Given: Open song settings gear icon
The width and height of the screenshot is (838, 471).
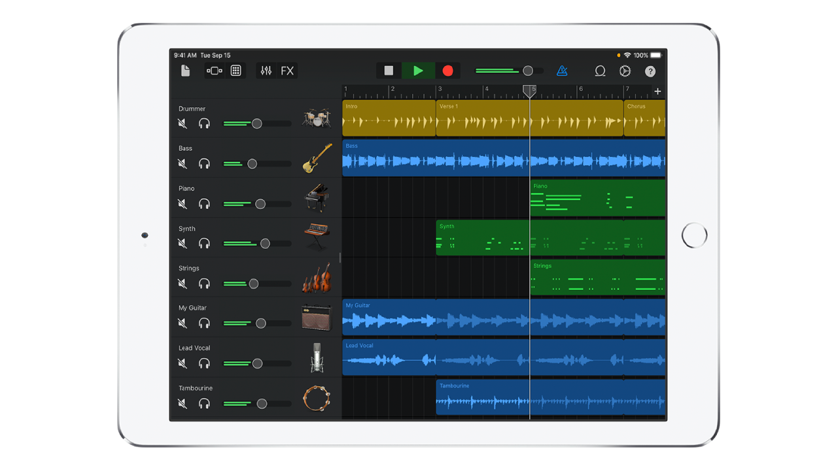Looking at the screenshot, I should point(625,71).
